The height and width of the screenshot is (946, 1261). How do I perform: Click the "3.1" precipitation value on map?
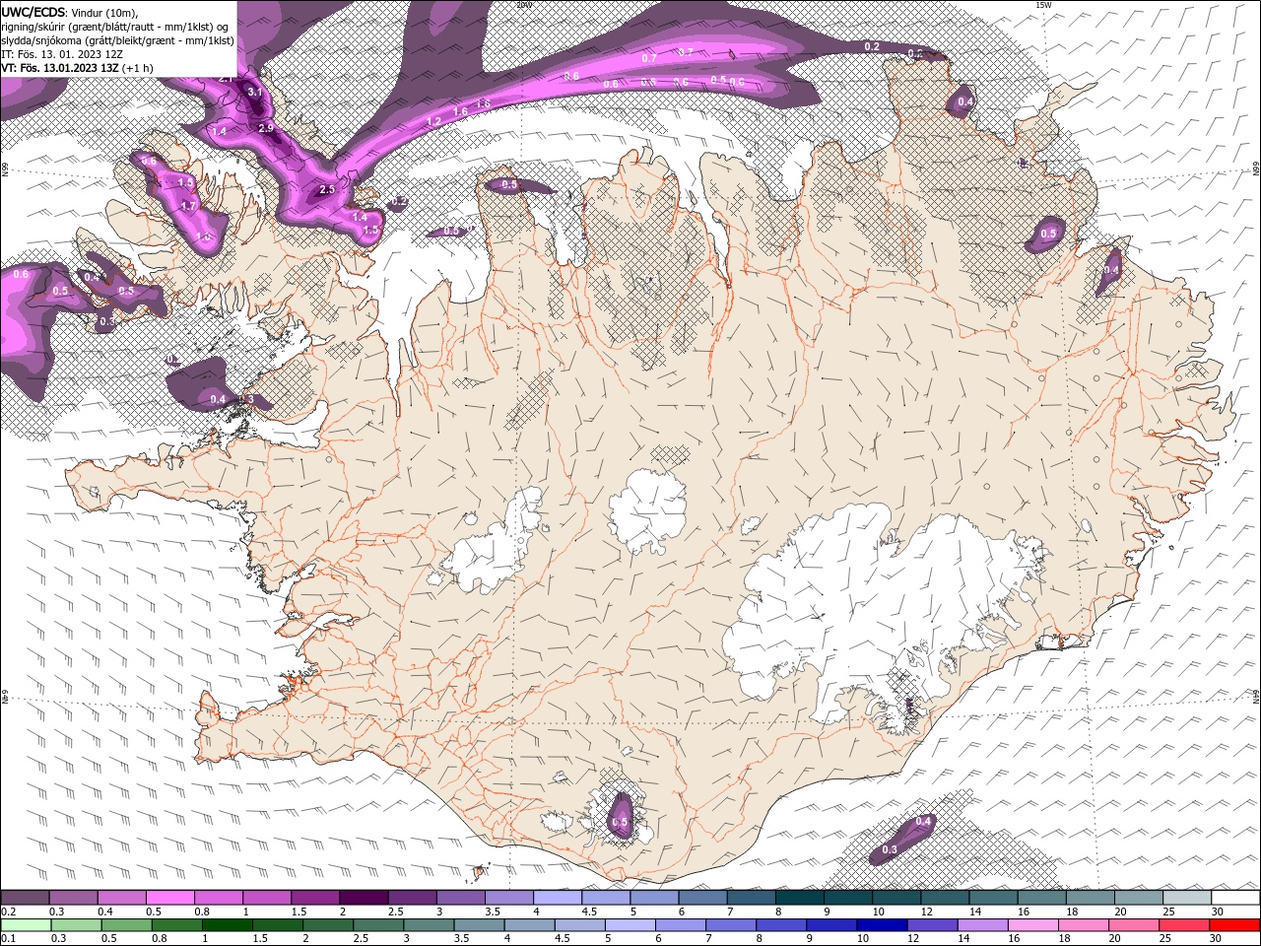(254, 92)
